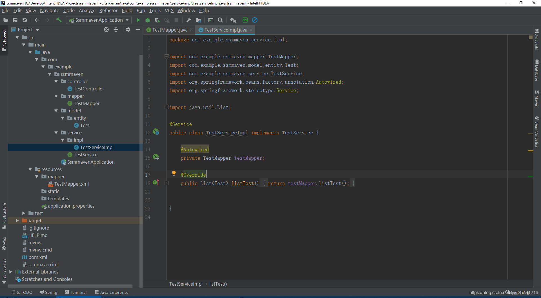Open the VCS menu
Image resolution: width=541 pixels, height=298 pixels.
pos(169,10)
